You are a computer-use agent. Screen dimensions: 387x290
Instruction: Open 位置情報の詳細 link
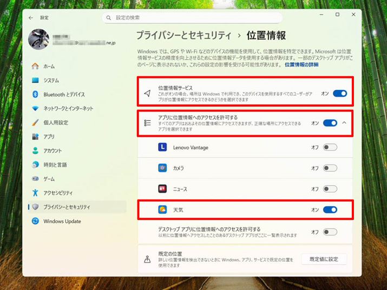click(301, 64)
